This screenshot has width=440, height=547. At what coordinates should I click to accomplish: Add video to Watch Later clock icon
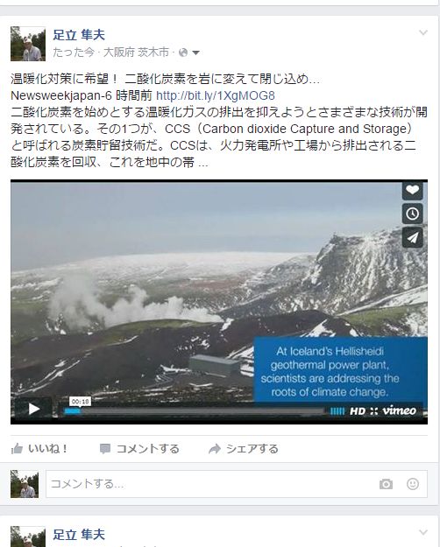[x=413, y=214]
